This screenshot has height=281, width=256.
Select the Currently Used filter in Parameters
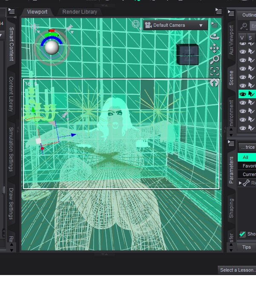247,174
